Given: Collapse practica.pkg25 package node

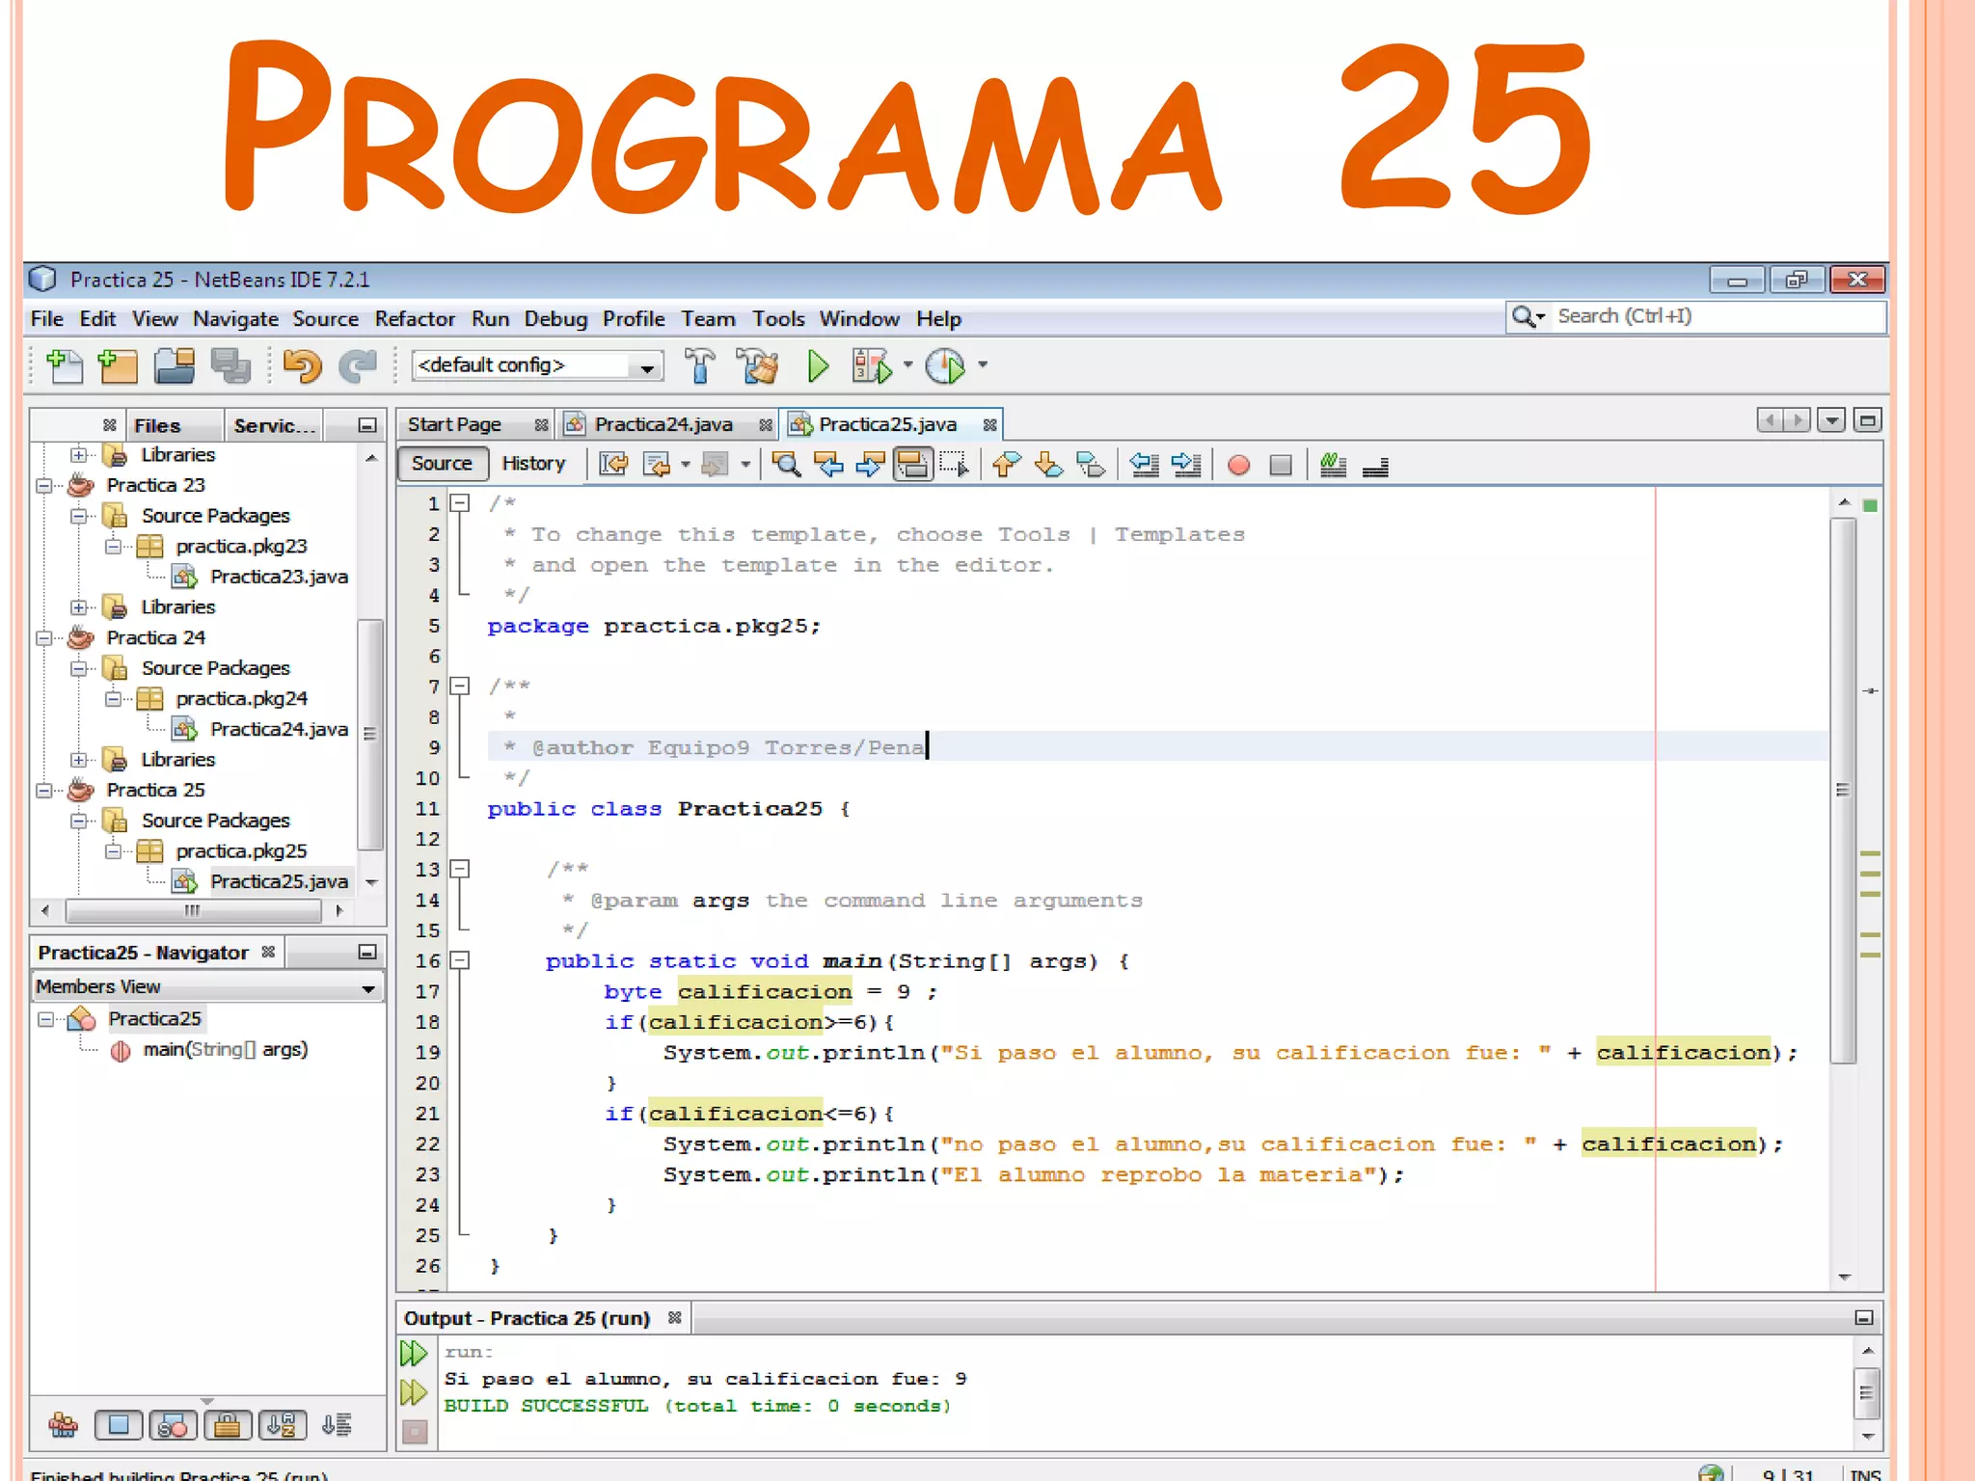Looking at the screenshot, I should coord(113,851).
